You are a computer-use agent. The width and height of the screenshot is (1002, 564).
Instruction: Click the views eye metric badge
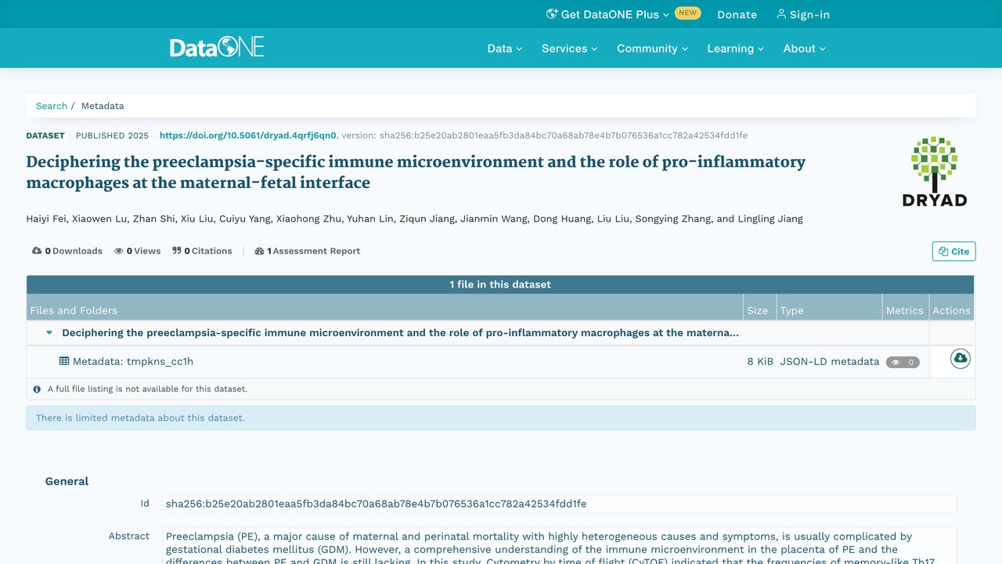coord(903,362)
